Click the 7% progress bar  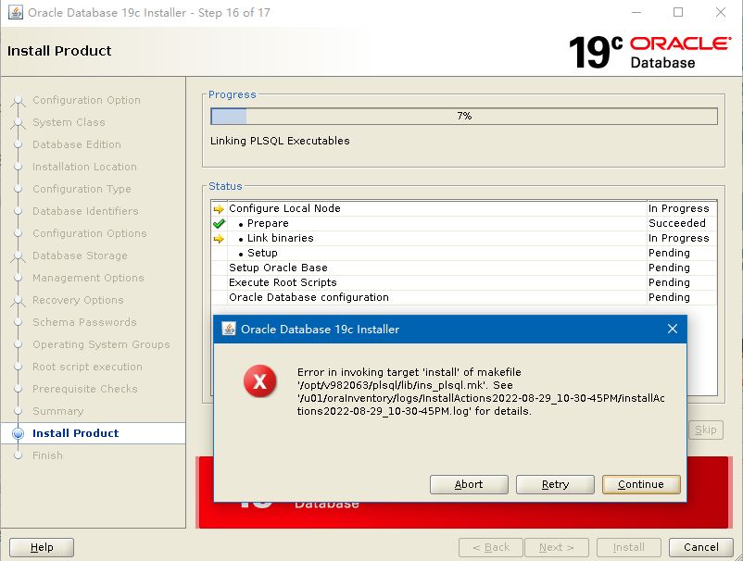pos(464,116)
